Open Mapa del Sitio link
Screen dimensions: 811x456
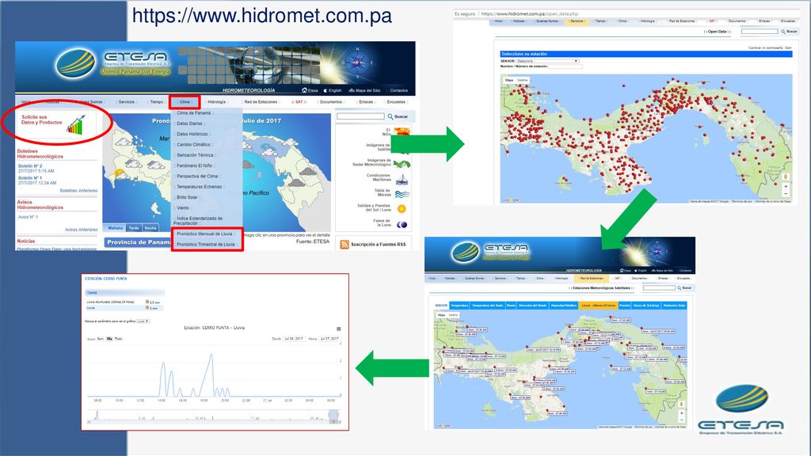[x=364, y=90]
